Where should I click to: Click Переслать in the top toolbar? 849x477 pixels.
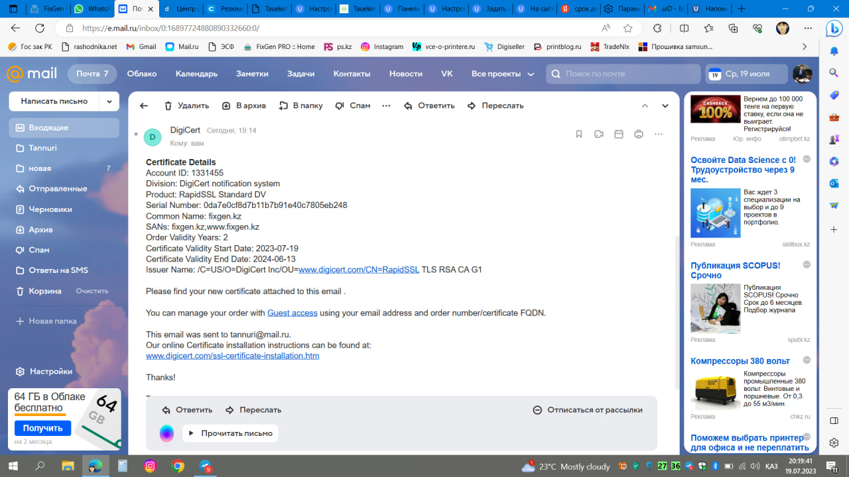[x=495, y=106]
